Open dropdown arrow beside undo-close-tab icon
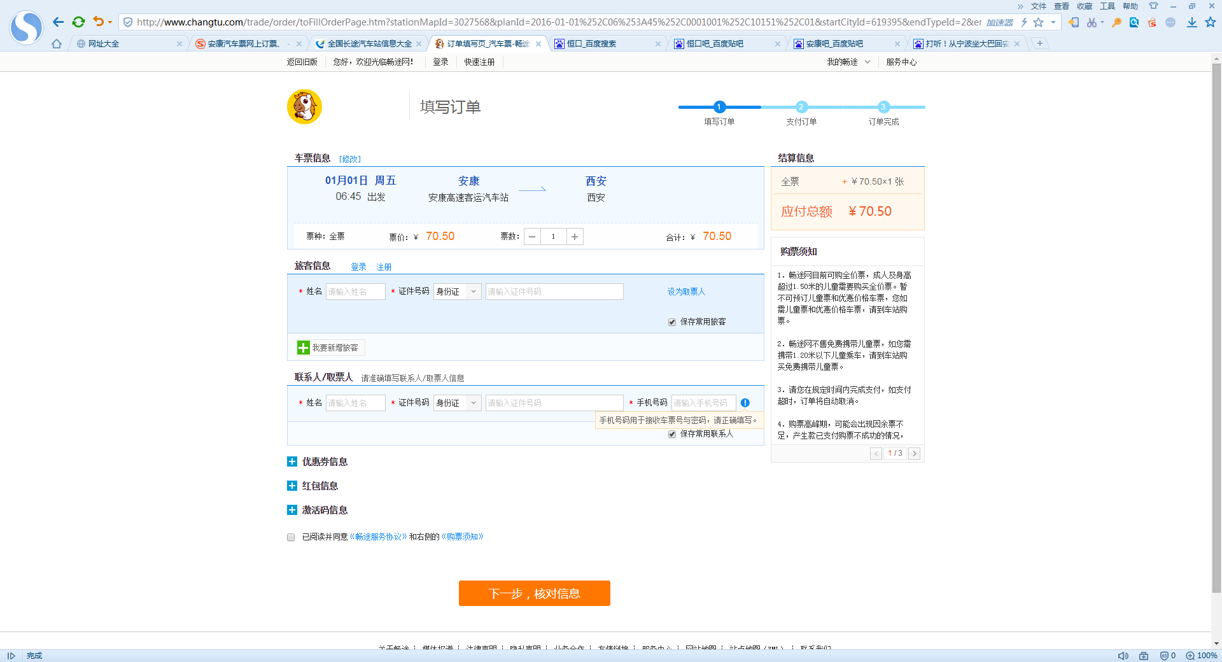The image size is (1222, 662). (x=110, y=22)
